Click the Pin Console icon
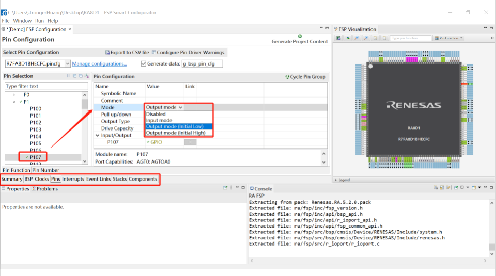The image size is (496, 276). point(456,188)
